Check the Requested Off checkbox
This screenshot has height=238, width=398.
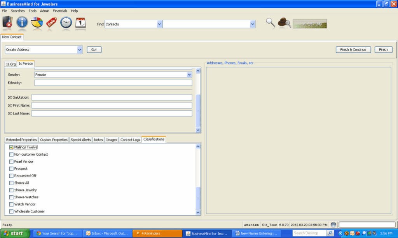click(11, 175)
